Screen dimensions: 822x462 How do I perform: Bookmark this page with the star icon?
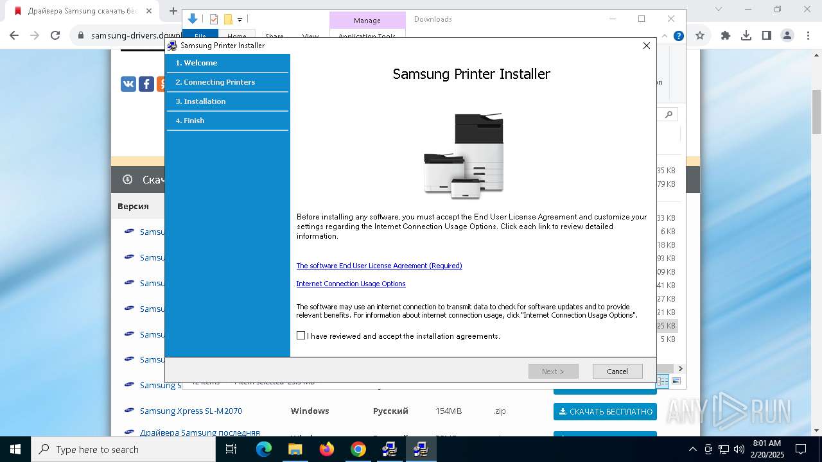700,35
